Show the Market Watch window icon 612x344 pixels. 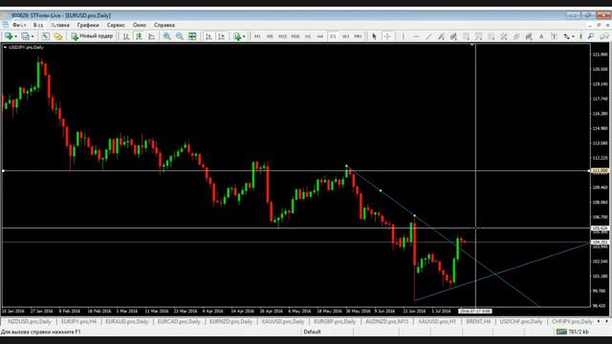pos(46,36)
